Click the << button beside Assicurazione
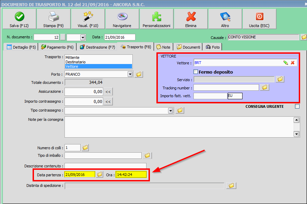This screenshot has height=204, width=307. point(108,92)
